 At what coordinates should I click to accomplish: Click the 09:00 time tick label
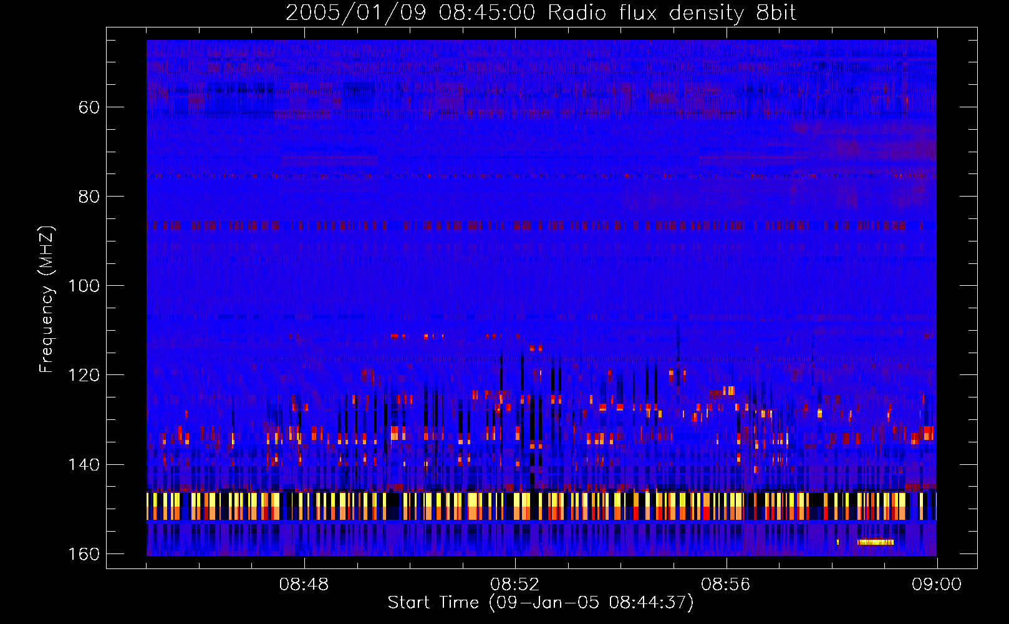pos(937,585)
